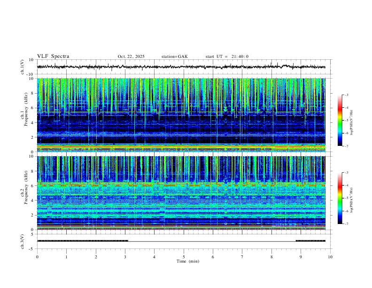The image size is (372, 288).
Task: Click the "-7" tick on the lower color bar
Action: 347,224
